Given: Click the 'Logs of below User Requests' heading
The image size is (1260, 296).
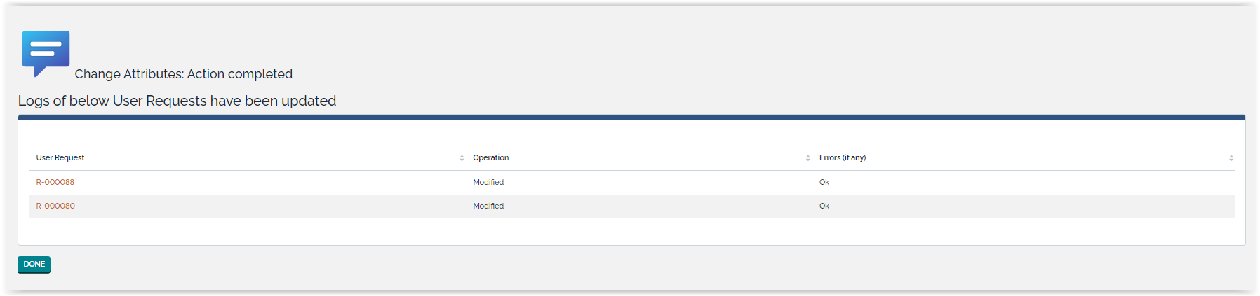Looking at the screenshot, I should (177, 101).
